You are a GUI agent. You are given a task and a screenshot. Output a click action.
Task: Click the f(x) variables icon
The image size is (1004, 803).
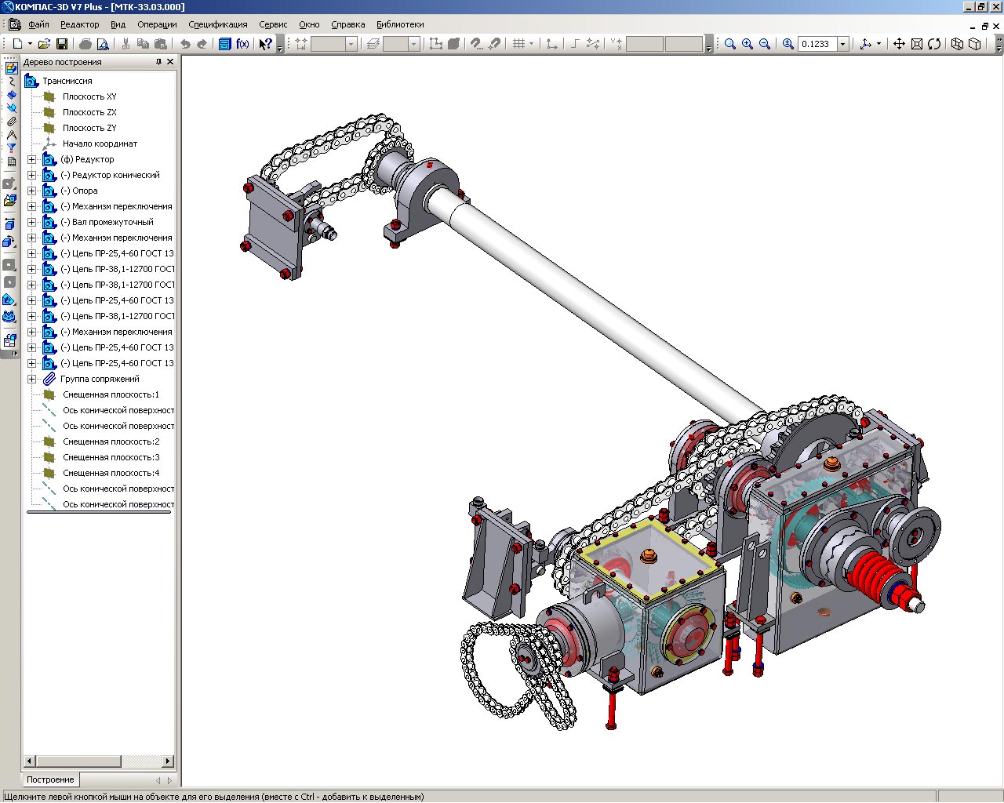[x=242, y=44]
